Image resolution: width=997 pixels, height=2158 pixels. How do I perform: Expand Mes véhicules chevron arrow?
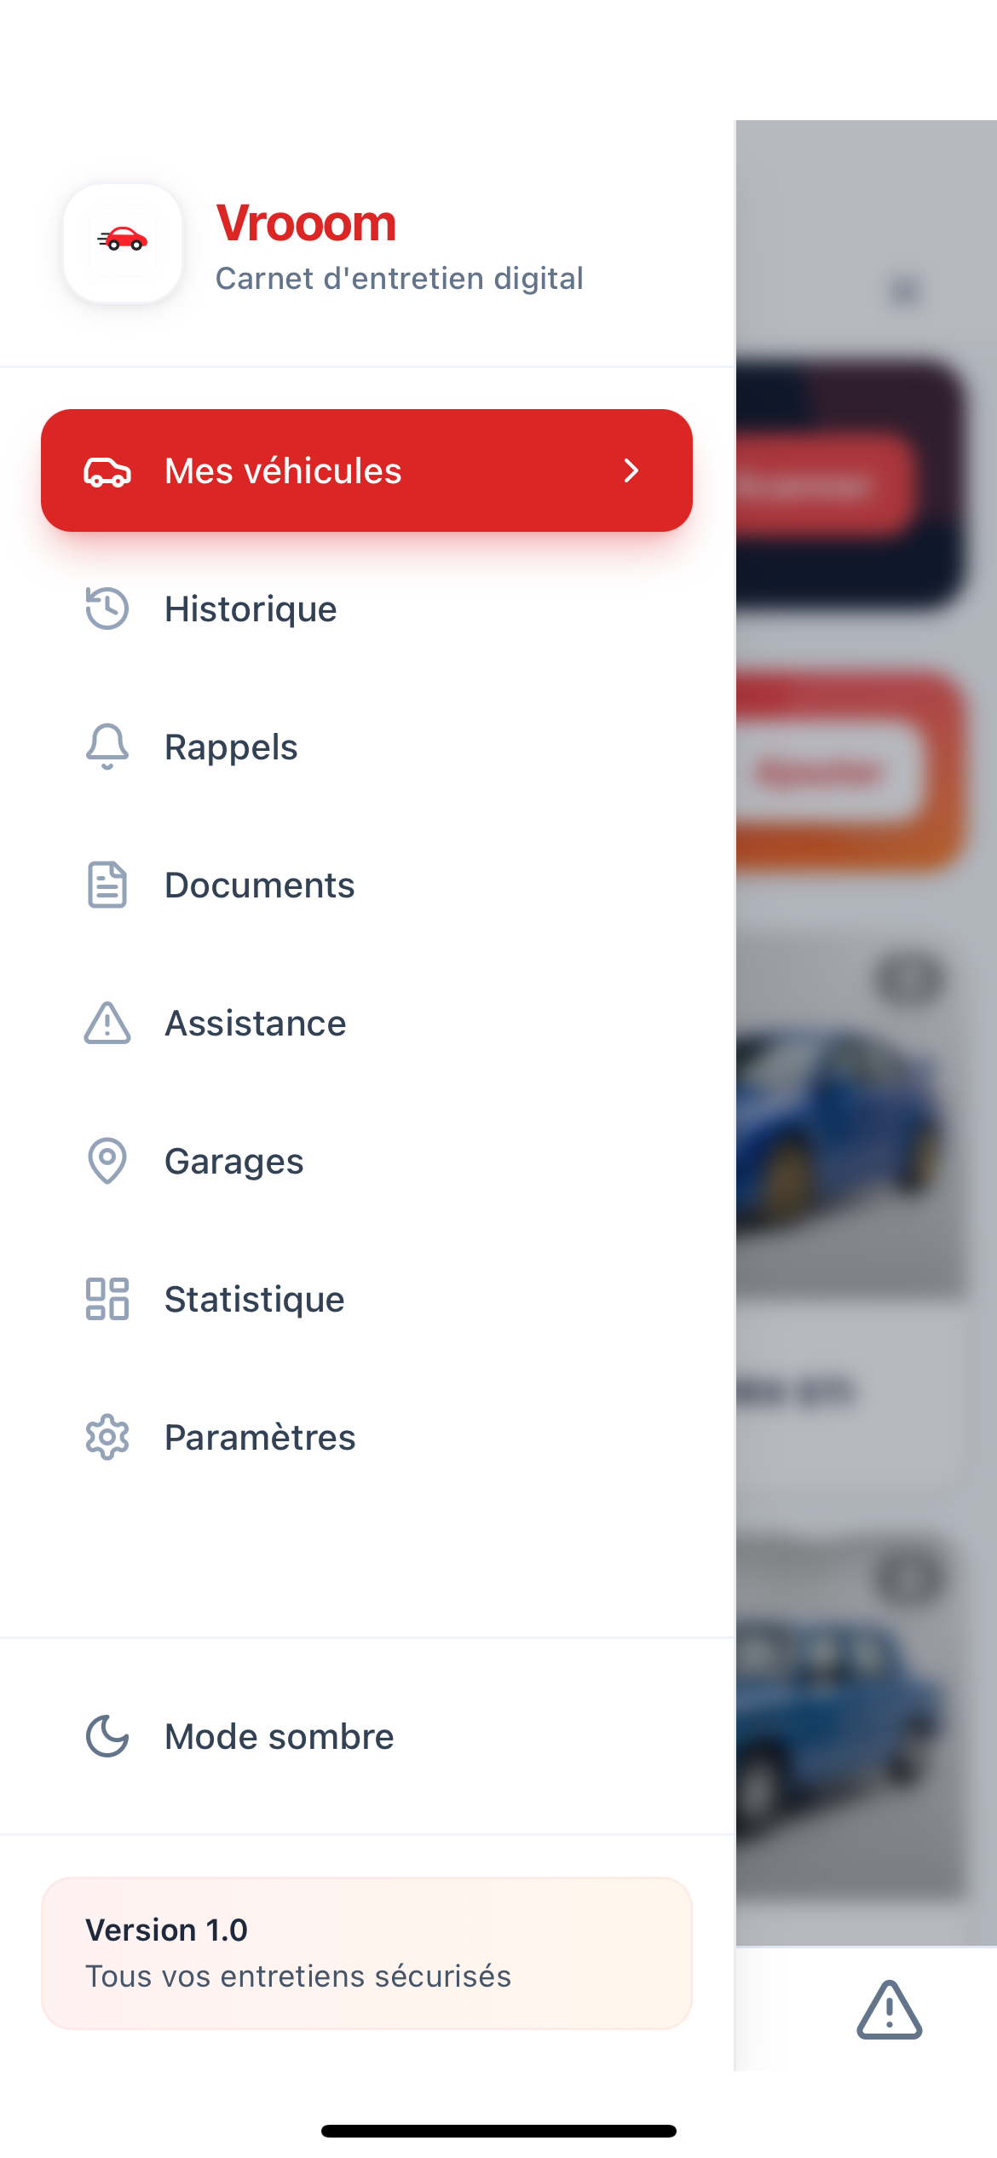[631, 470]
